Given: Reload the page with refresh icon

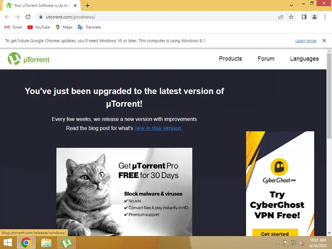Looking at the screenshot, I should point(28,17).
